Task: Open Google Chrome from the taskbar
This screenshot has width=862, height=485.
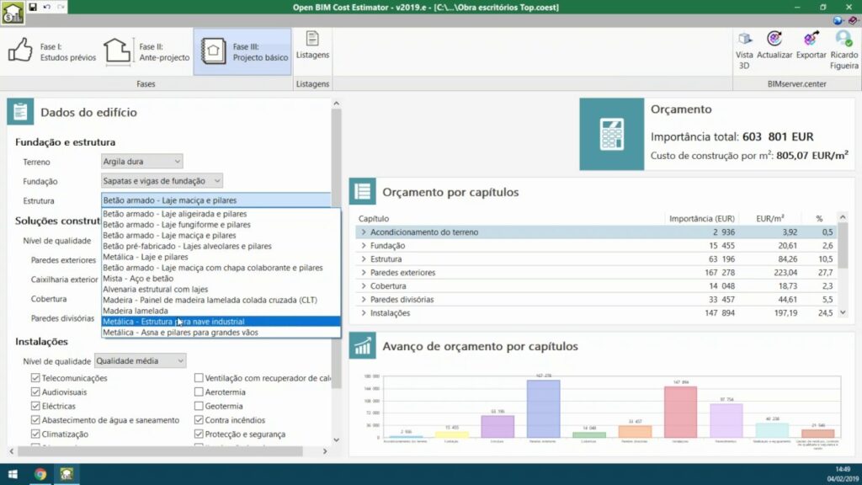Action: coord(40,474)
